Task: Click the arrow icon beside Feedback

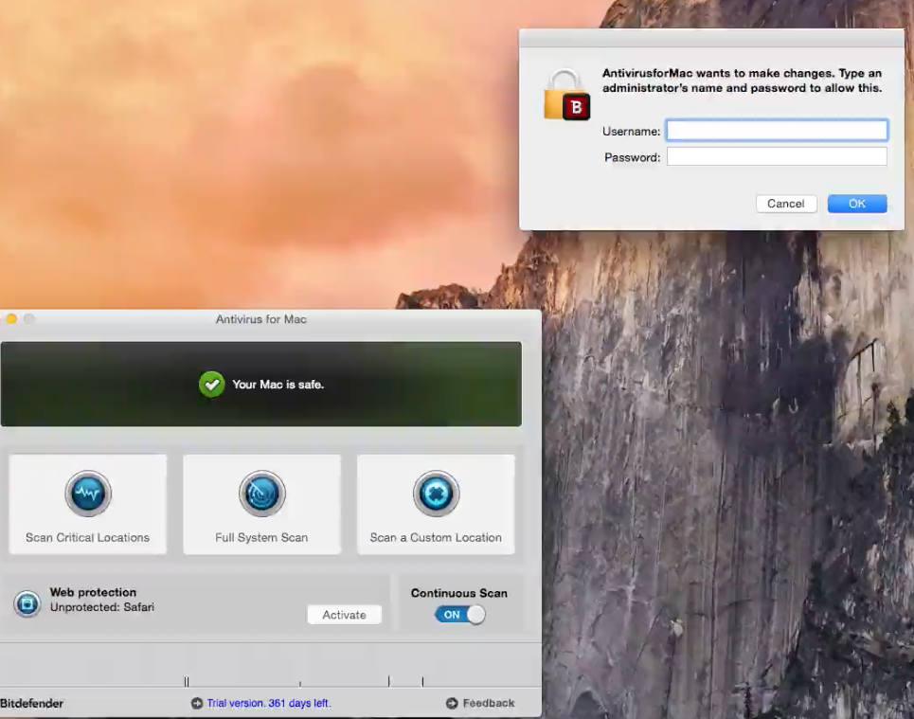Action: click(452, 703)
